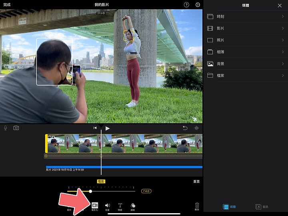Click the 相簿 album icon
The height and width of the screenshot is (216, 288).
click(x=210, y=52)
